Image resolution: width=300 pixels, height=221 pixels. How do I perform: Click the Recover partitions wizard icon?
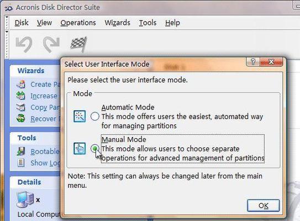(x=21, y=118)
